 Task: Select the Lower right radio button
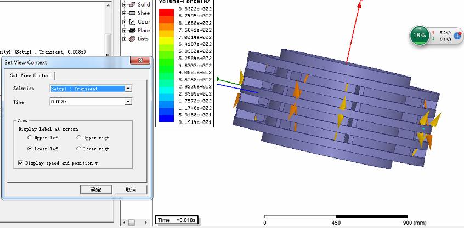78,149
